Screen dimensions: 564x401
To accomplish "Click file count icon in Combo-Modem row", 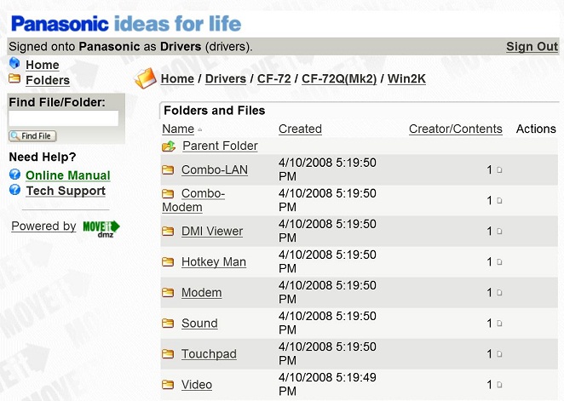I will (499, 201).
